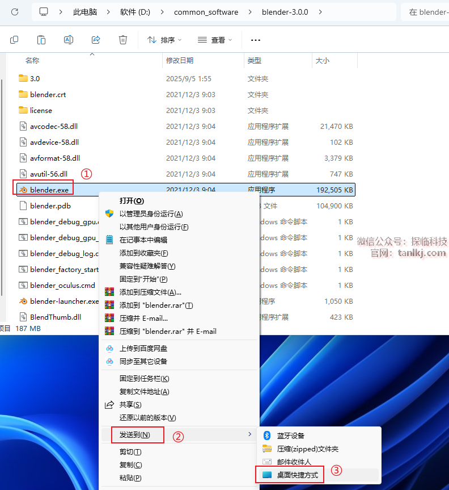Image resolution: width=449 pixels, height=490 pixels.
Task: Go to common_software in breadcrumb
Action: (206, 12)
